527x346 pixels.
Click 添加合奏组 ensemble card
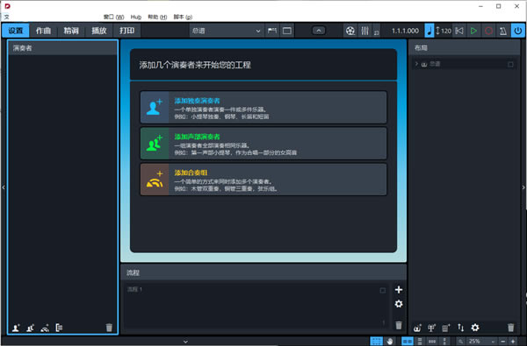pyautogui.click(x=263, y=180)
